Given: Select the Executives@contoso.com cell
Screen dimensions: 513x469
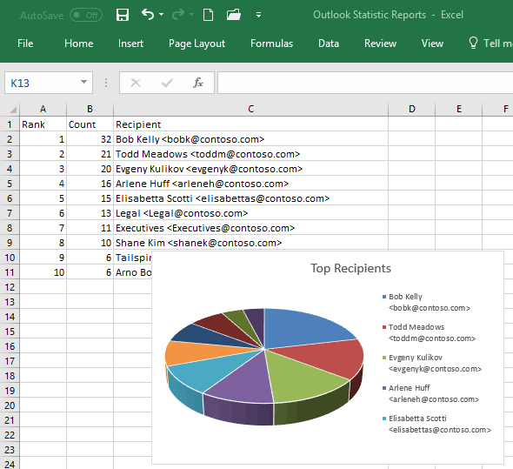Looking at the screenshot, I should pyautogui.click(x=250, y=228).
